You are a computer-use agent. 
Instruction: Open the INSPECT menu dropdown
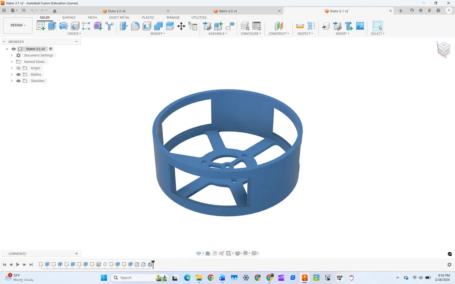click(x=305, y=34)
